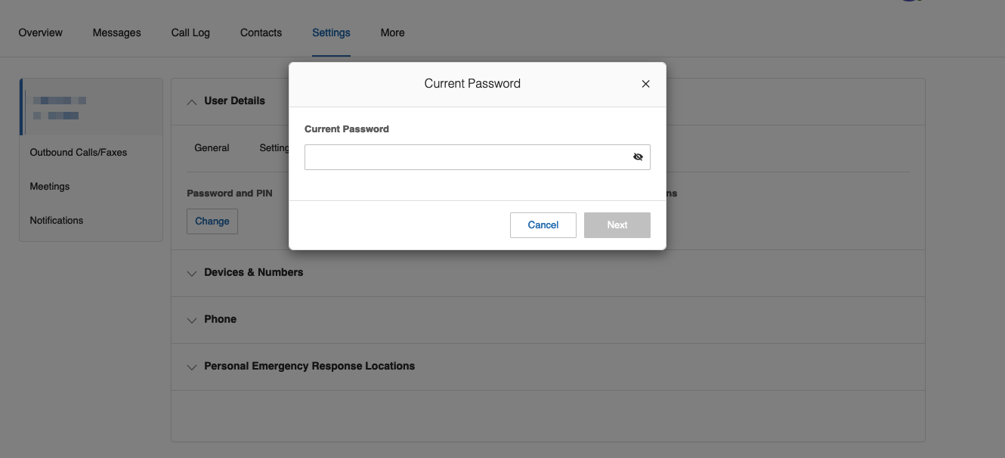Open Meetings settings in sidebar

(50, 187)
